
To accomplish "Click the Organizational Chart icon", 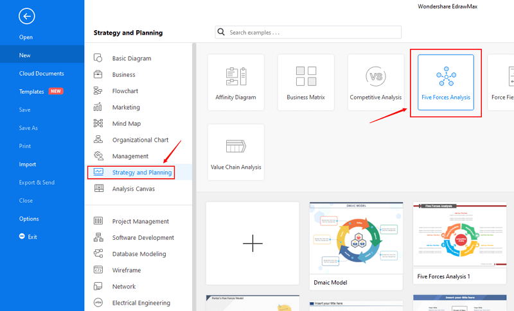I will pos(98,140).
